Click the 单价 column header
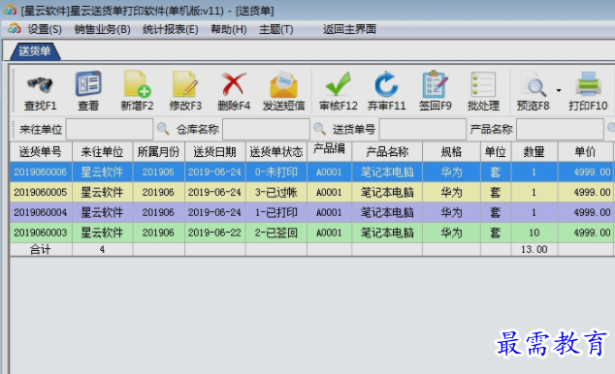Screen dimensions: 615x374 point(585,151)
